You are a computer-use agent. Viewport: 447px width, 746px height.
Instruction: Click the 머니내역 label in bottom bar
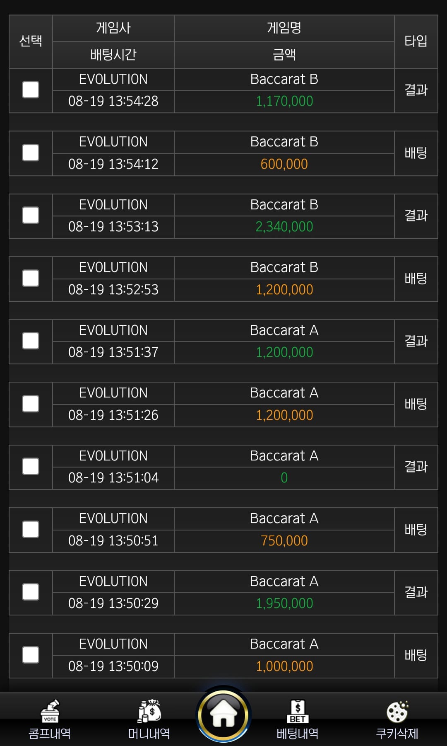pyautogui.click(x=149, y=734)
